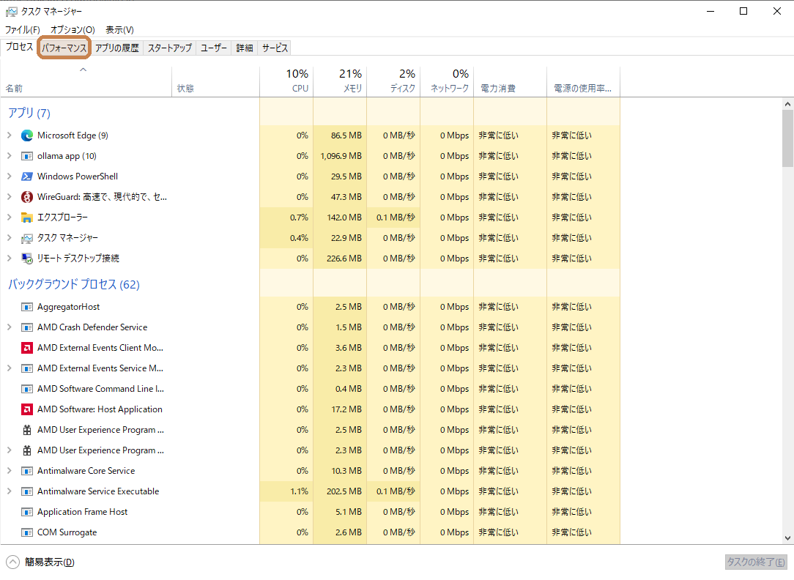Click the タスクの終了(E) button
This screenshot has width=794, height=580.
(x=756, y=562)
